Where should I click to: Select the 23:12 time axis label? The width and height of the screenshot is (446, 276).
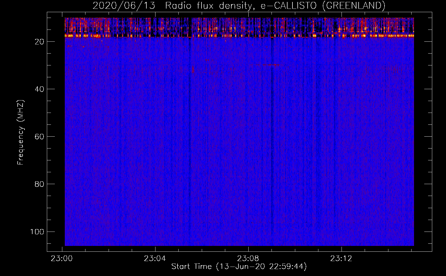coord(341,259)
